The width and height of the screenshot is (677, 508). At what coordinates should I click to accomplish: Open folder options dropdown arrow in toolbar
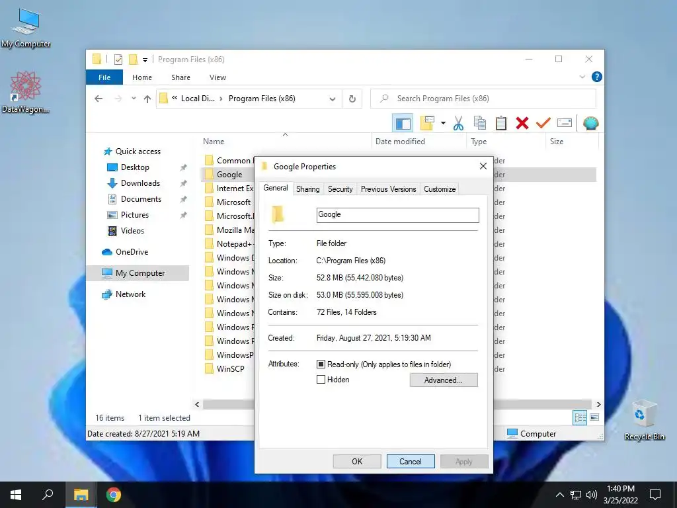click(443, 123)
